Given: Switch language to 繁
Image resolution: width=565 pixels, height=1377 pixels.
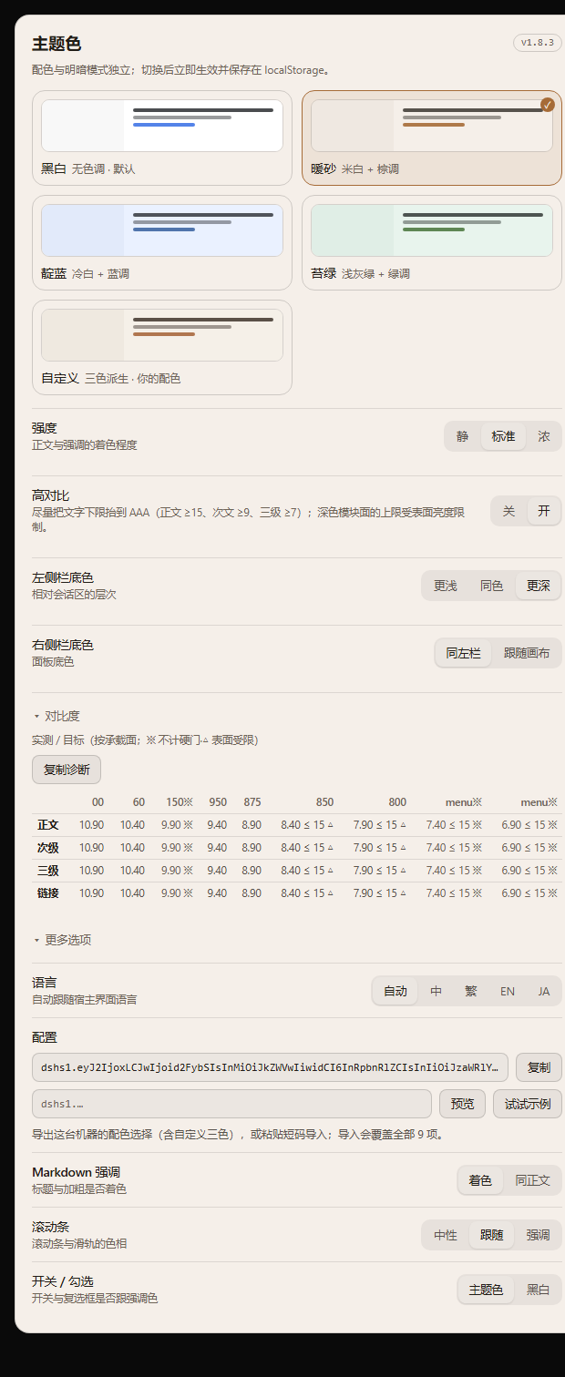Looking at the screenshot, I should click(471, 991).
